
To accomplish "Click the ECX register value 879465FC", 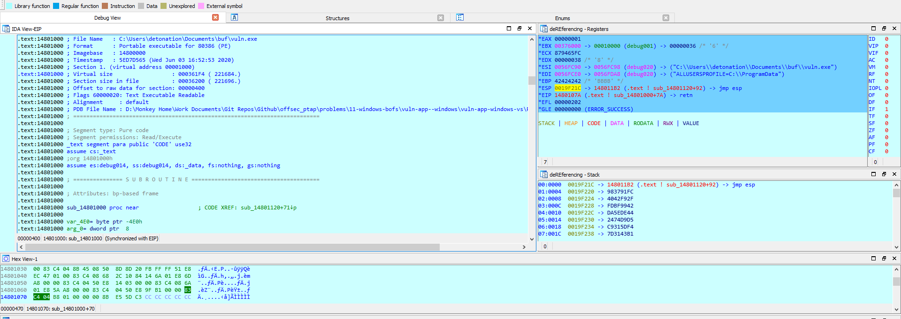I will tap(567, 53).
